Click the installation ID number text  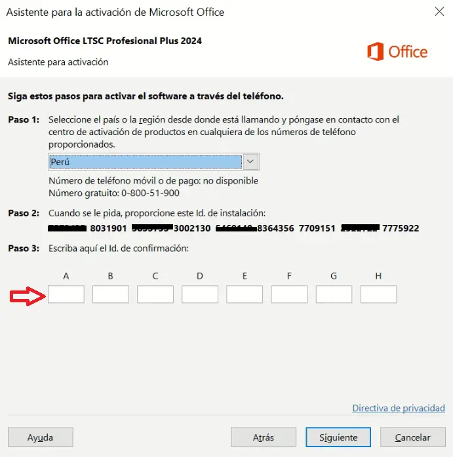[x=234, y=228]
